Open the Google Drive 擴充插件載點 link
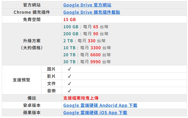Screen dimensions: 188x118 pyautogui.click(x=92, y=12)
